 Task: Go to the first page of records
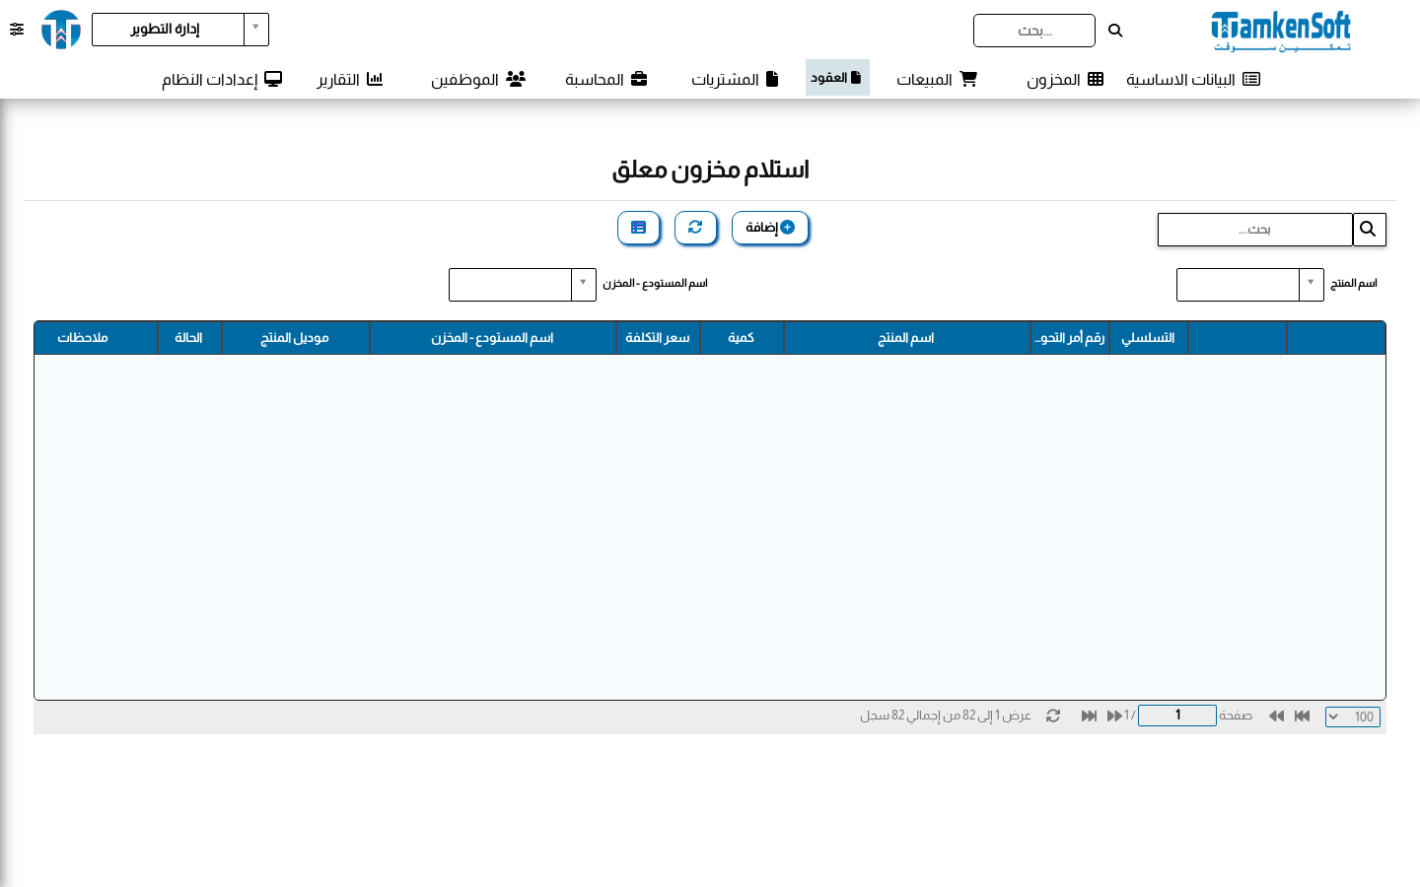(x=1302, y=716)
